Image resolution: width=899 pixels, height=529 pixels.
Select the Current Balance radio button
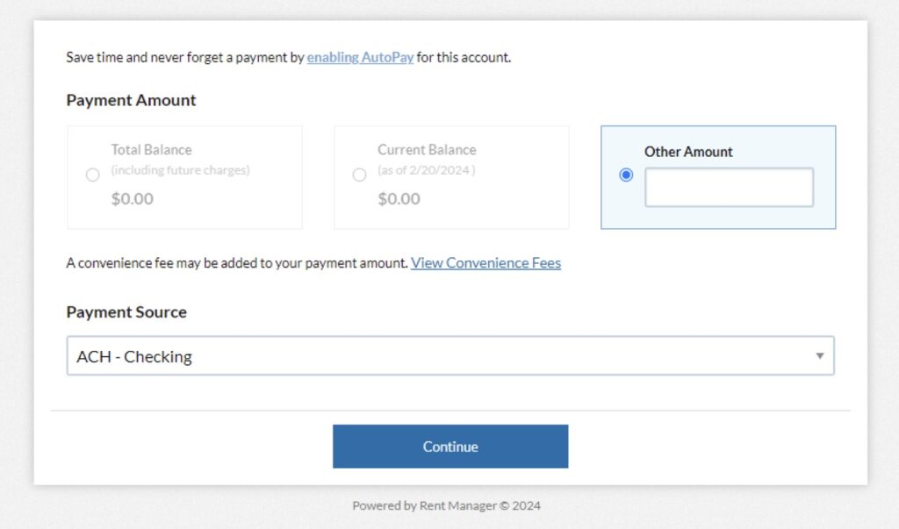click(x=359, y=175)
